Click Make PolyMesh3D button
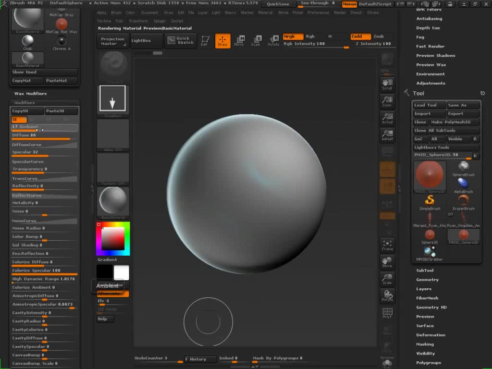The width and height of the screenshot is (492, 369). tap(455, 122)
